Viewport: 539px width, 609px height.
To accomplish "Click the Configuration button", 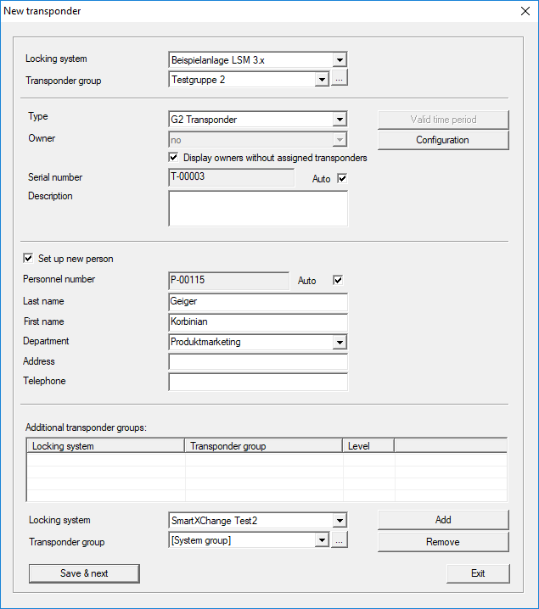I will pos(442,140).
